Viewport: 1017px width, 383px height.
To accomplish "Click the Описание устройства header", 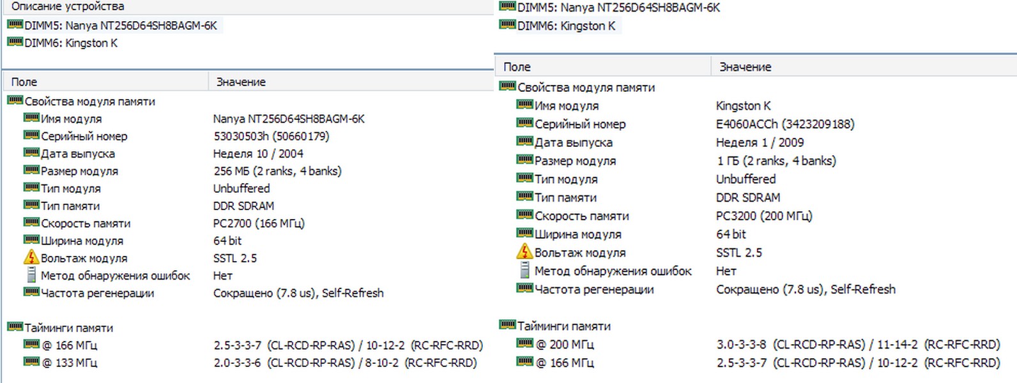I will pos(67,6).
